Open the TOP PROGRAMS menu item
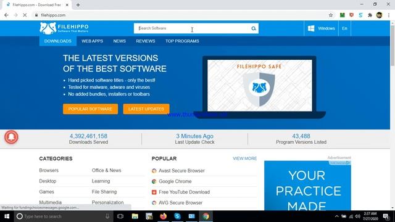Screen dimensions: 395x222 coord(182,41)
